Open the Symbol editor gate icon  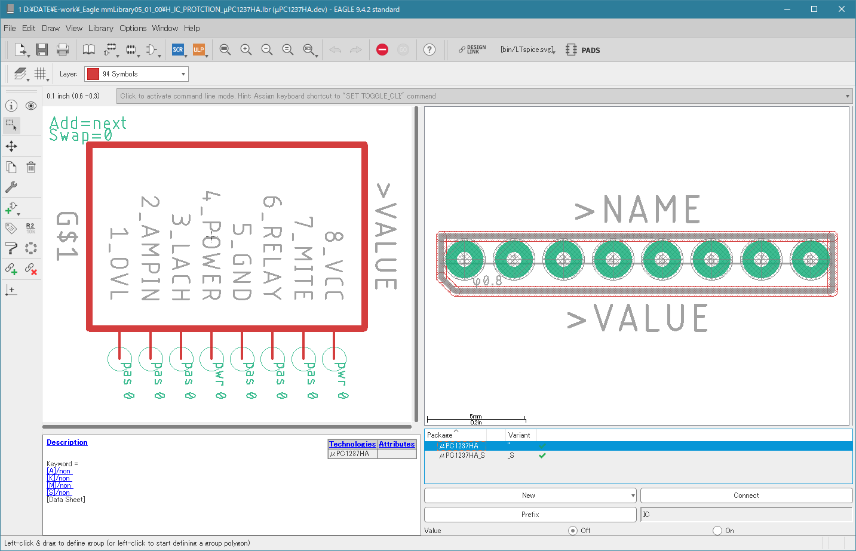(x=152, y=50)
